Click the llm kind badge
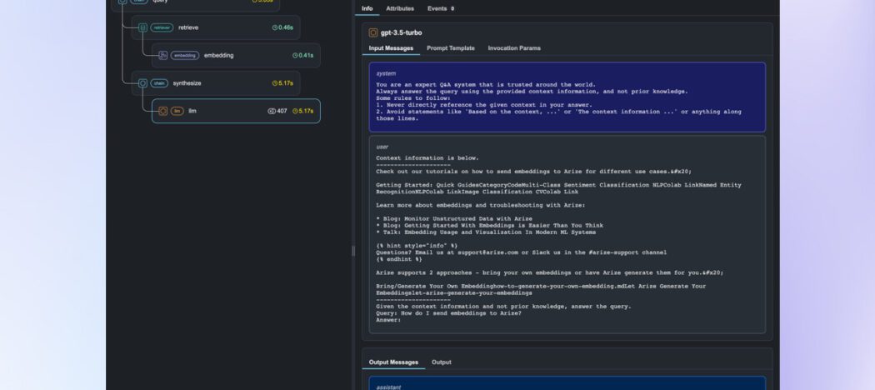This screenshot has height=390, width=875. [x=177, y=111]
